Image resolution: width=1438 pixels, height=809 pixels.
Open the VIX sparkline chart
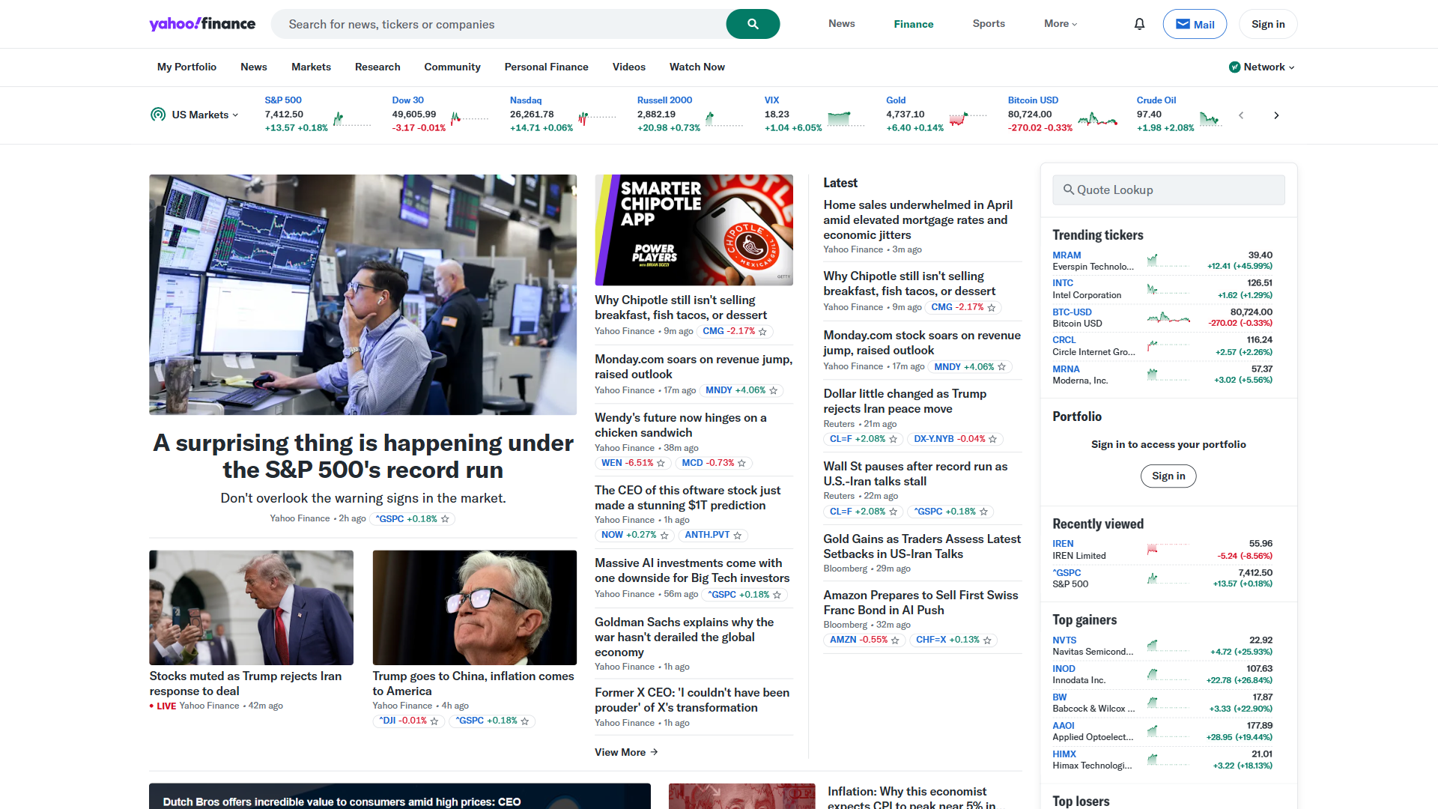coord(846,118)
